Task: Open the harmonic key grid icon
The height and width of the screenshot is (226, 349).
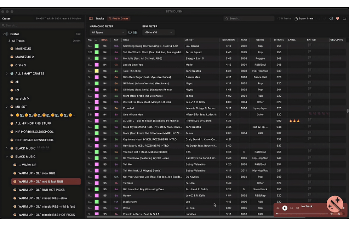Action: pyautogui.click(x=135, y=32)
